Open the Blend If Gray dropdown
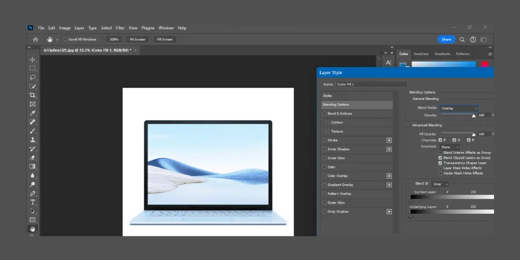Viewport: 520px width, 260px height. [x=441, y=184]
